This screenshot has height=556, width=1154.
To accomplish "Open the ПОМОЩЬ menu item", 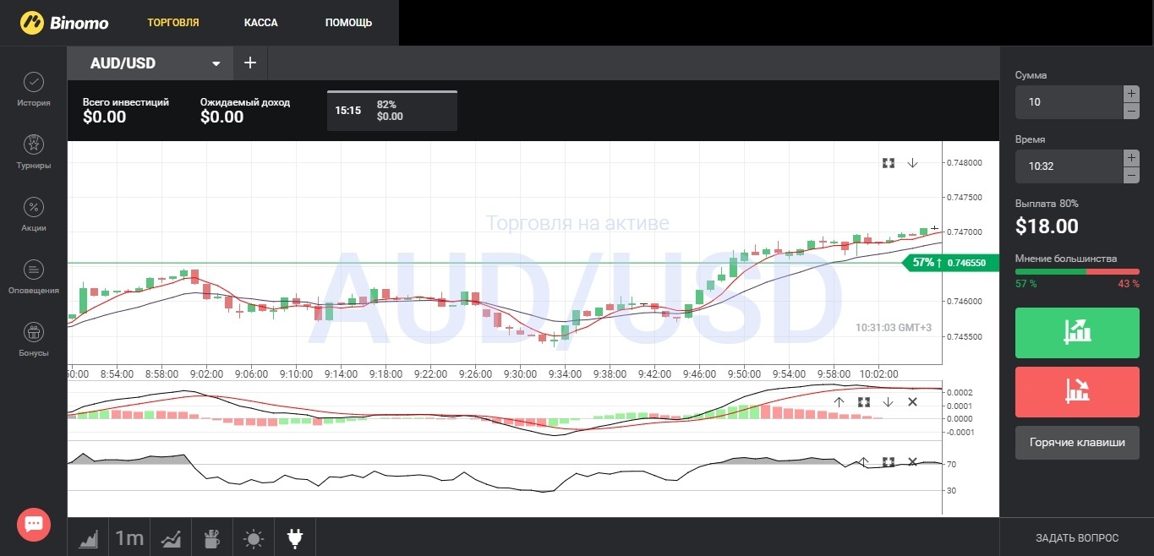I will point(348,23).
